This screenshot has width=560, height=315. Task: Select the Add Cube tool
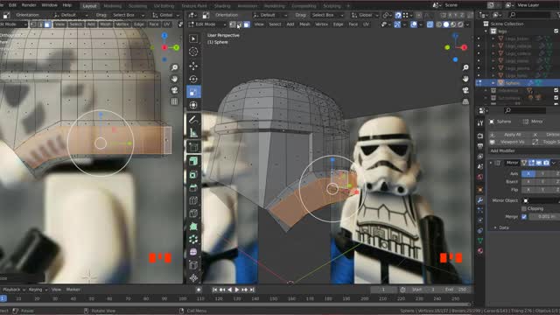193,147
